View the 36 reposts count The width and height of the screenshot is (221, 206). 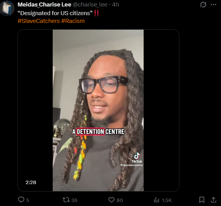(x=74, y=200)
